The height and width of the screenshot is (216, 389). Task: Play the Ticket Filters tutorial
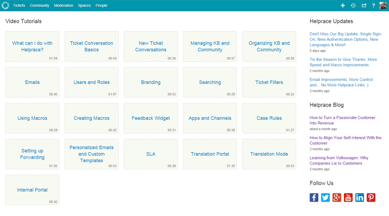coord(269,82)
